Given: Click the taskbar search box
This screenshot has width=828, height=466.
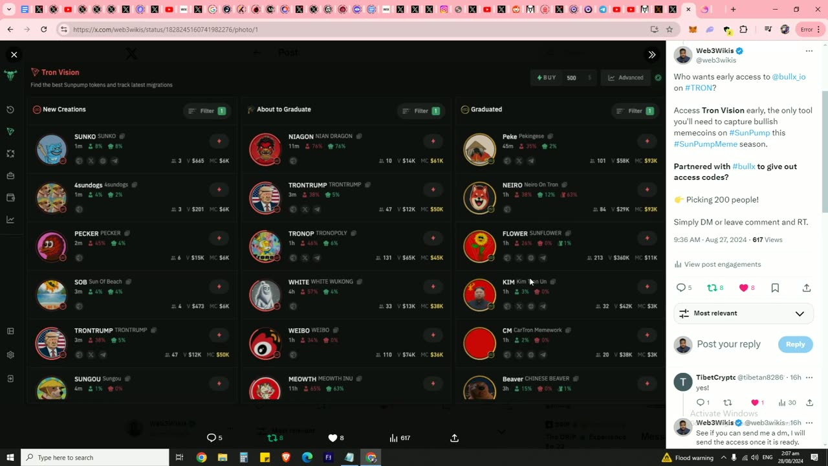Looking at the screenshot, I should (95, 458).
